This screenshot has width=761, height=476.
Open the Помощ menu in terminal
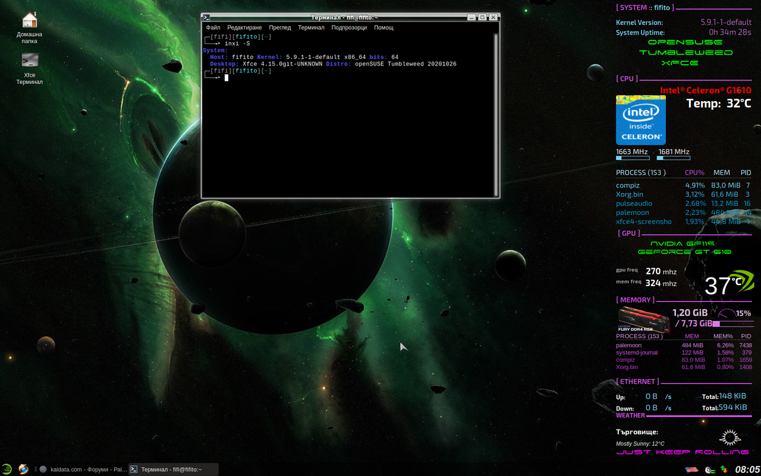coord(383,27)
